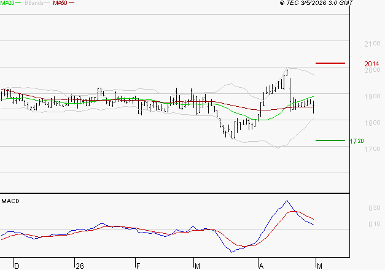Click the D month marker on time axis
Screen dimensions: 385x270
coord(17,266)
